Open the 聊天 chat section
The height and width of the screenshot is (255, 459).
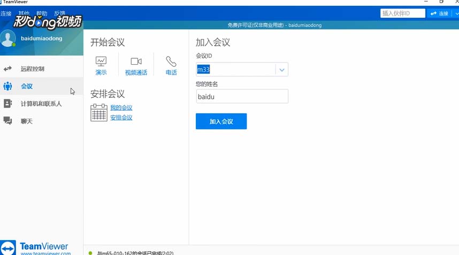pos(42,121)
